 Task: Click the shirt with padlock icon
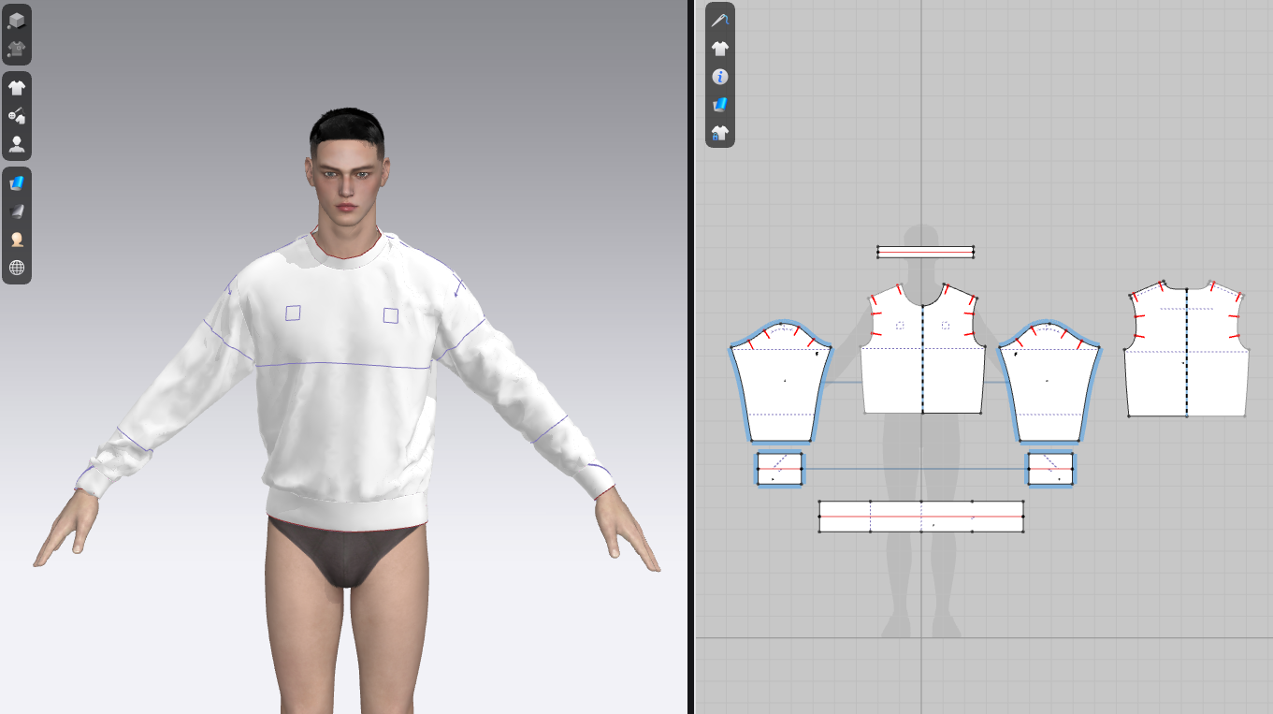[x=719, y=133]
